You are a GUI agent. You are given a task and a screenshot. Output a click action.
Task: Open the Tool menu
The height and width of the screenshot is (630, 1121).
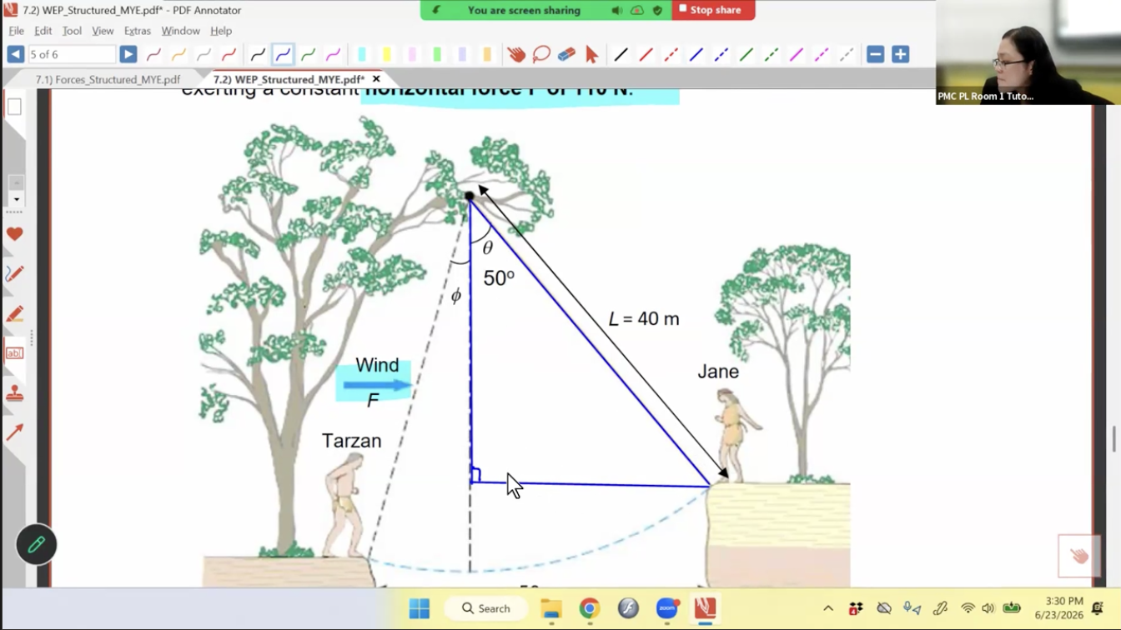(x=72, y=31)
